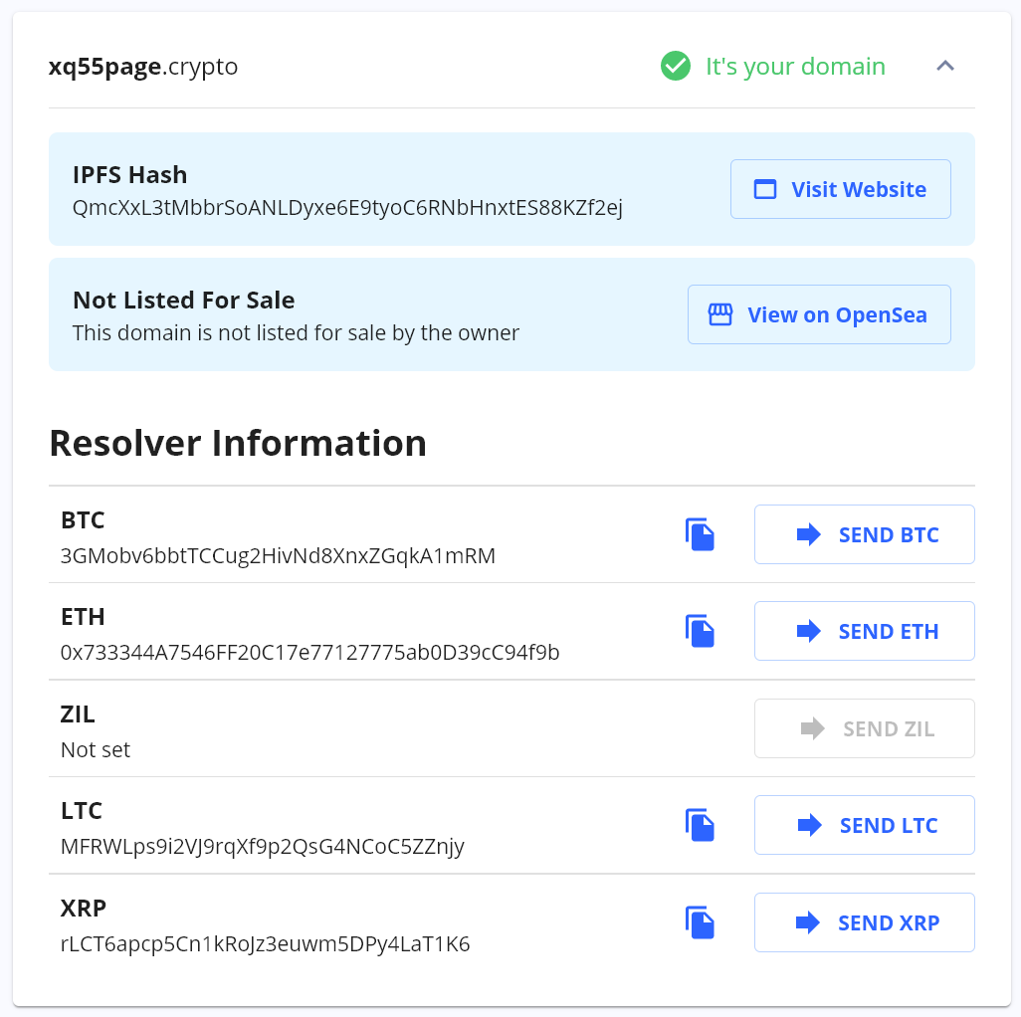Click the xq55page.crypto domain name
Image resolution: width=1021 pixels, height=1017 pixels.
143,67
